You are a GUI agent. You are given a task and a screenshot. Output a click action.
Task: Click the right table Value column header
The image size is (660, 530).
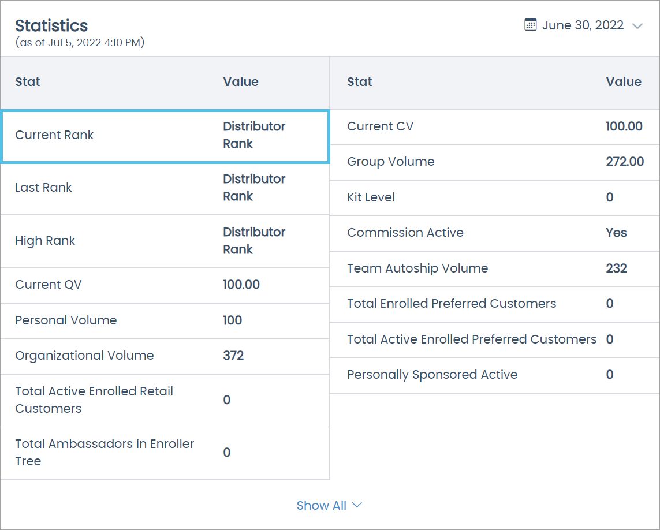[x=623, y=82]
